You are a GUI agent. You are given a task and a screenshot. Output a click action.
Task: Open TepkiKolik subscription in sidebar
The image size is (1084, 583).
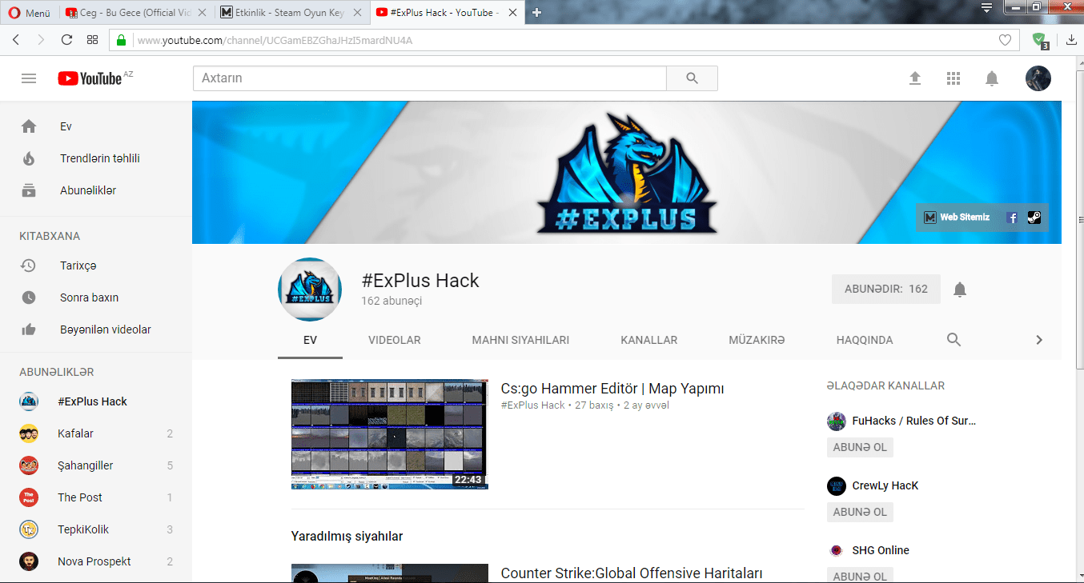[96, 529]
